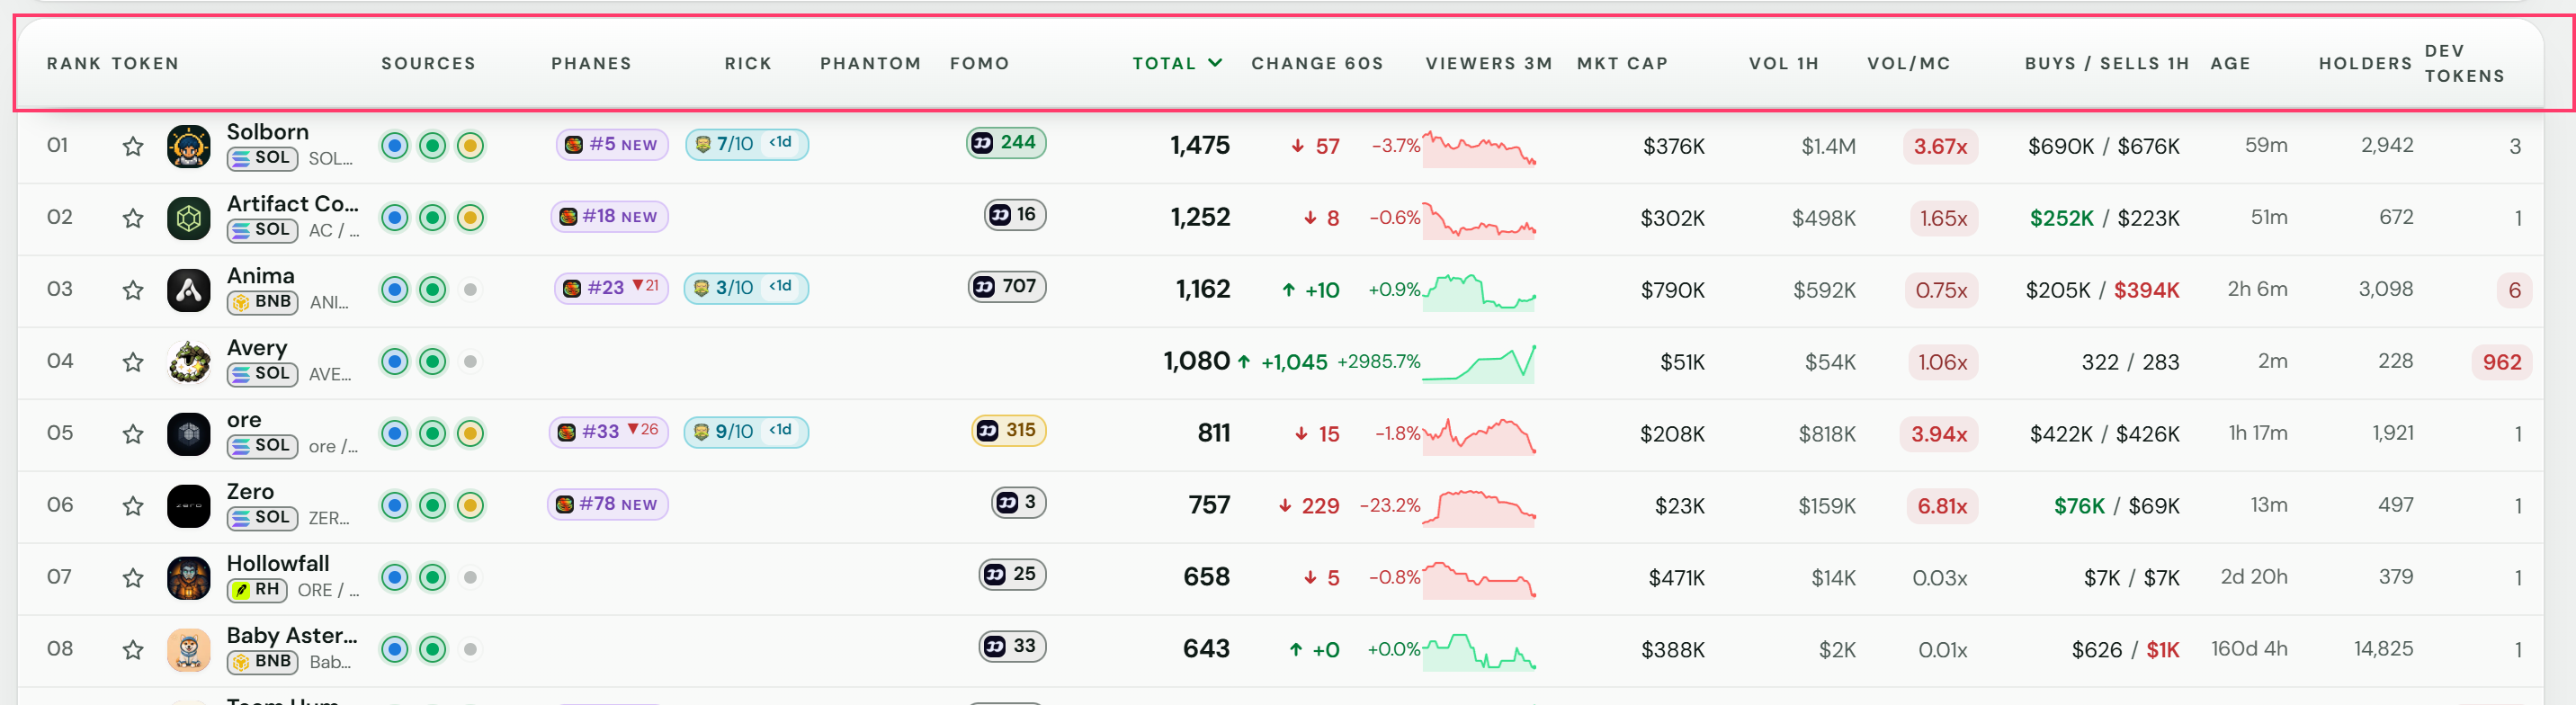Click the Baby Aster token avatar
Viewport: 2576px width, 705px height.
189,651
